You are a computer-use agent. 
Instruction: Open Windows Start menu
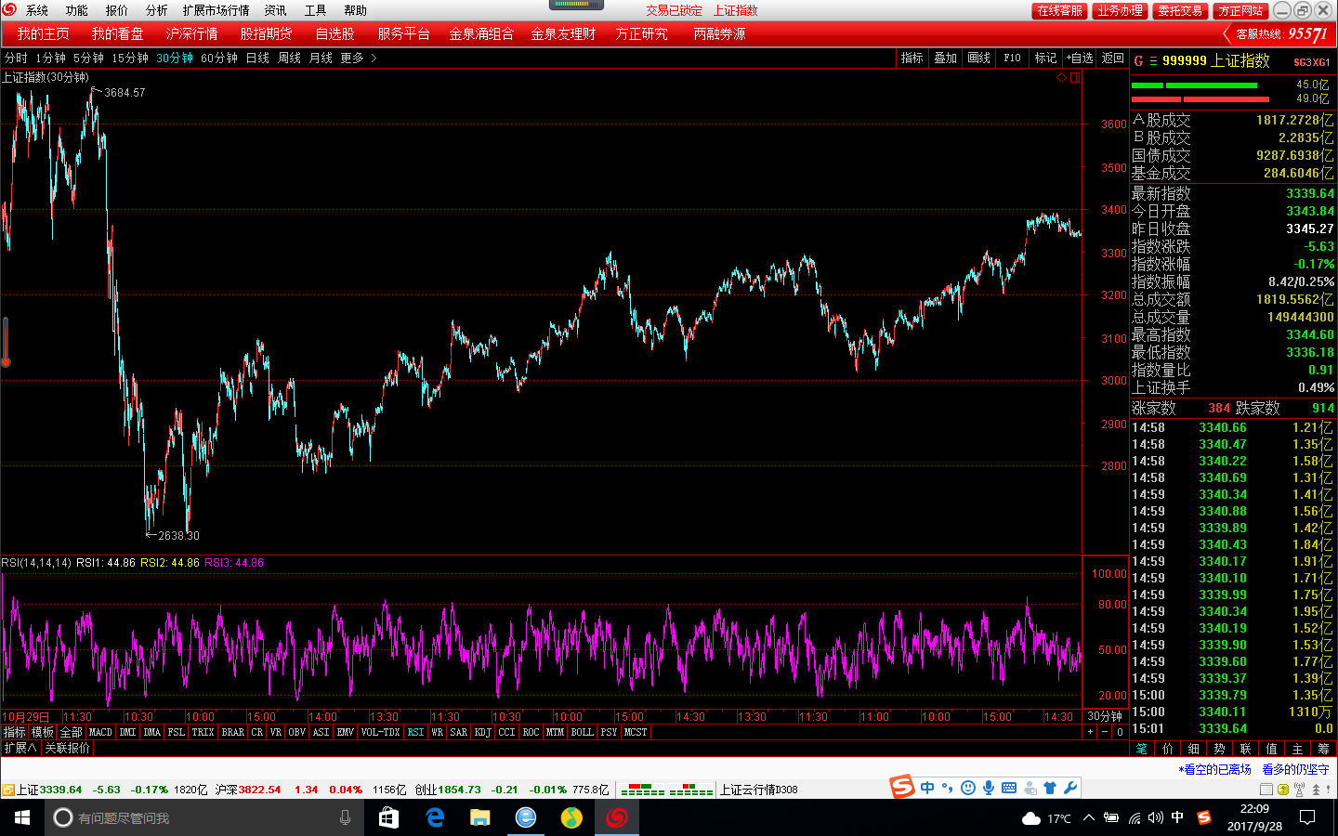click(22, 817)
